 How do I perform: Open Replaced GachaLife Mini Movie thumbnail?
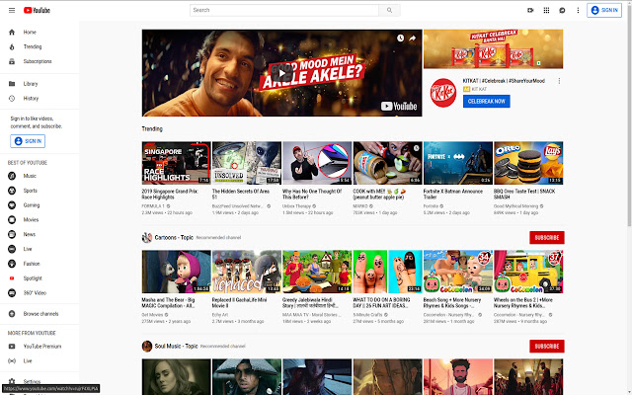click(x=247, y=272)
